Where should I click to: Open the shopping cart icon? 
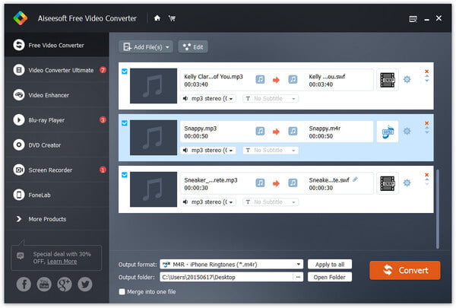(172, 18)
